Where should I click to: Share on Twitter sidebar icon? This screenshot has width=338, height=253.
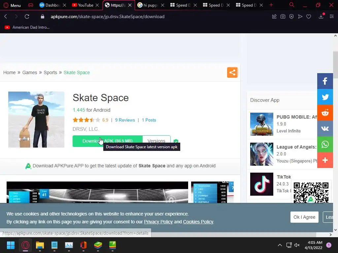[x=325, y=97]
